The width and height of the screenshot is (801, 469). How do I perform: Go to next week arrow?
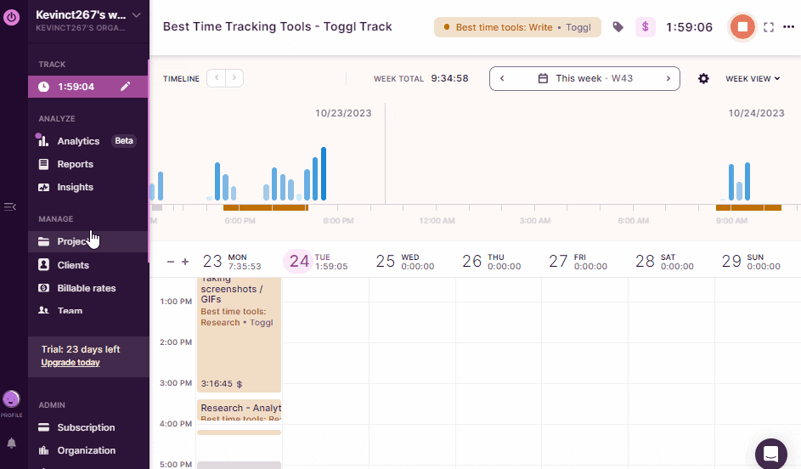point(668,79)
